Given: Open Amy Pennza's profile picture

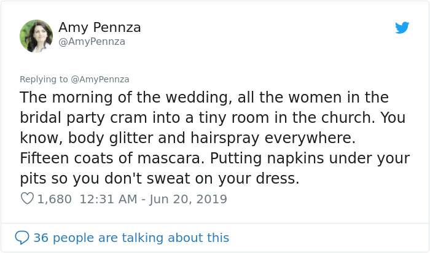Looking at the screenshot, I should (36, 36).
